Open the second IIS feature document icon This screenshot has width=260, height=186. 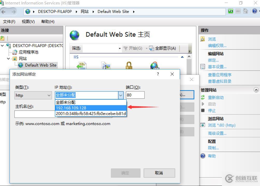coord(106,65)
